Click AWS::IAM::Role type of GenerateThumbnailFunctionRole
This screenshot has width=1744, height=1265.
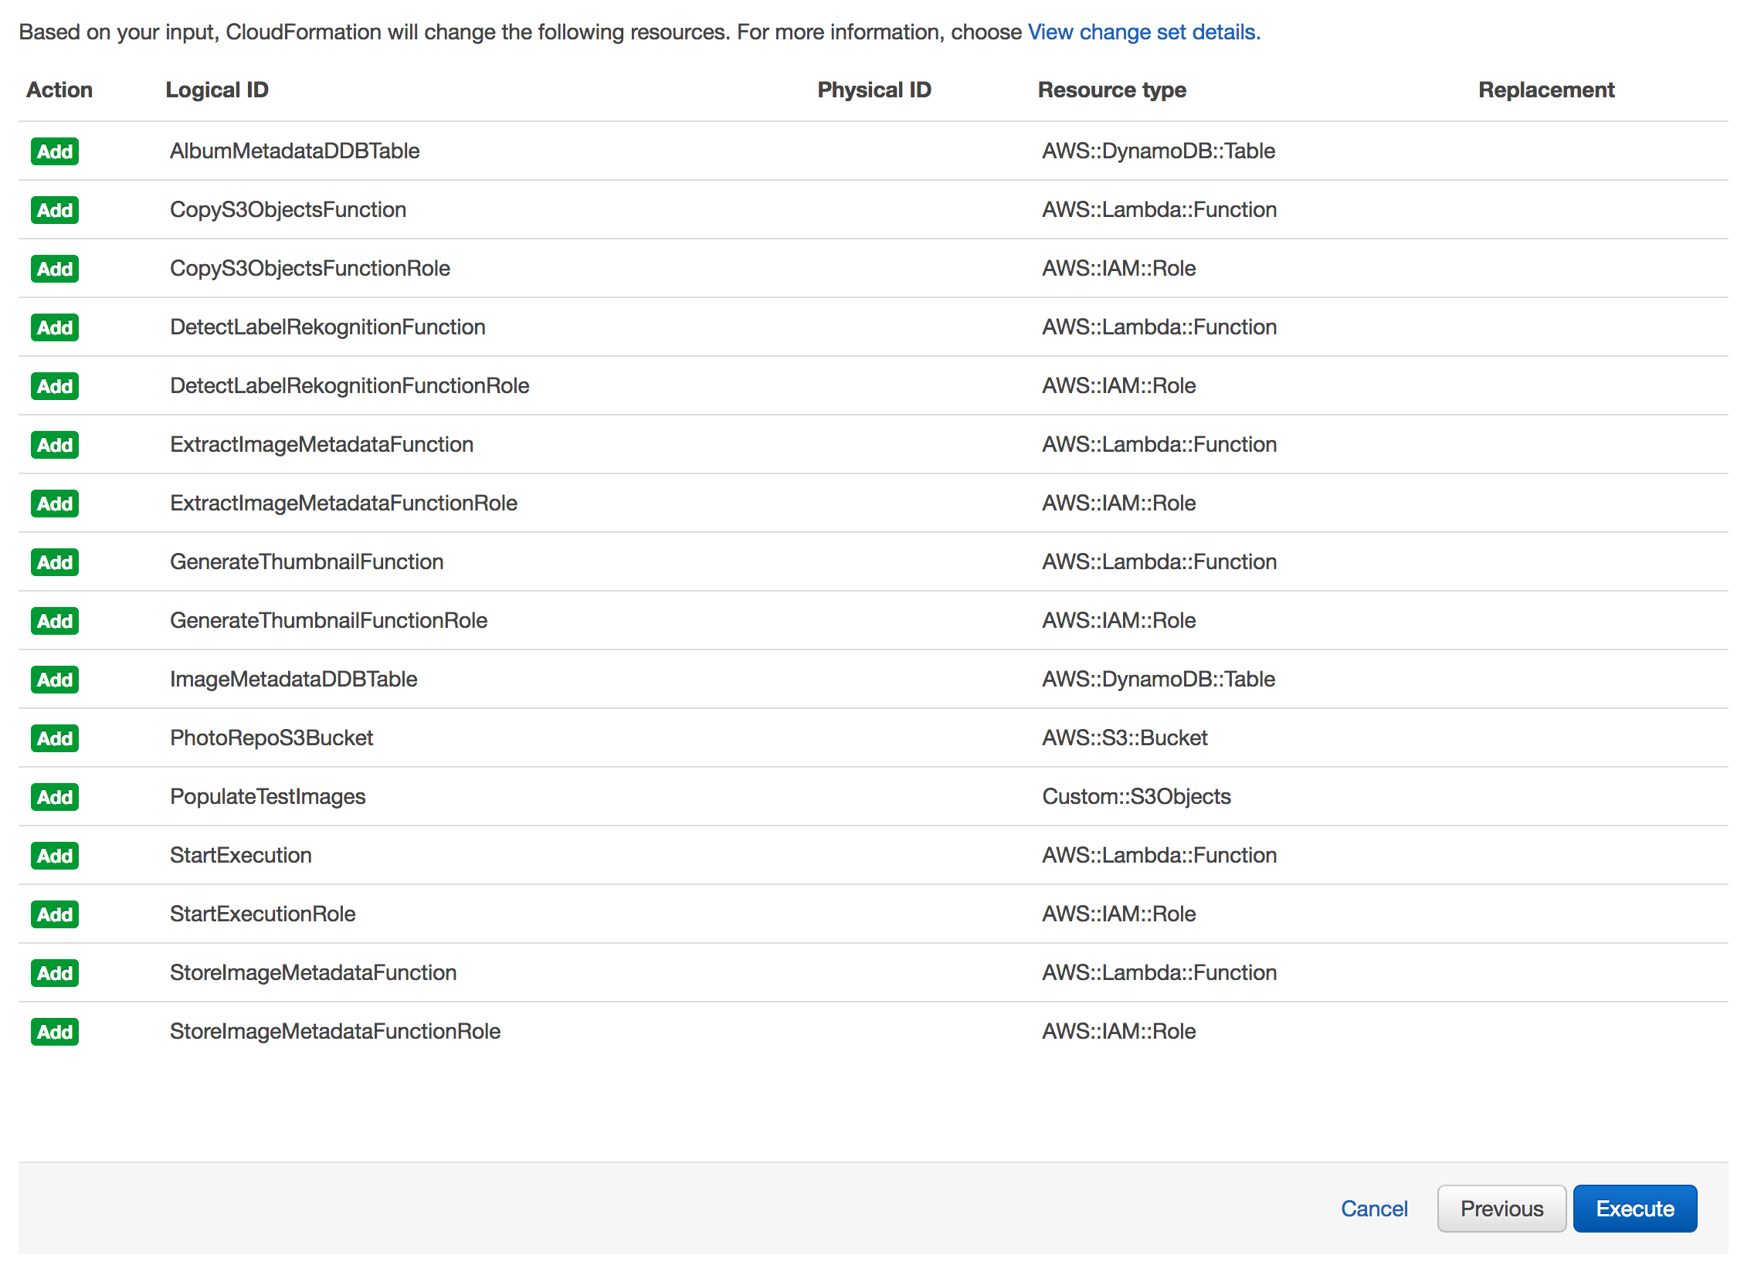tap(1118, 620)
